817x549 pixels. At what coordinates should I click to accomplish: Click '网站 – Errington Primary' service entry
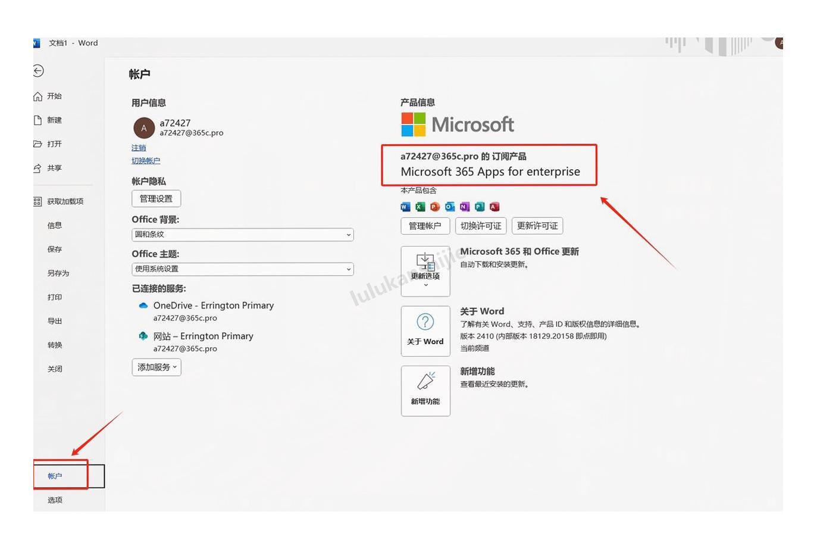click(203, 336)
